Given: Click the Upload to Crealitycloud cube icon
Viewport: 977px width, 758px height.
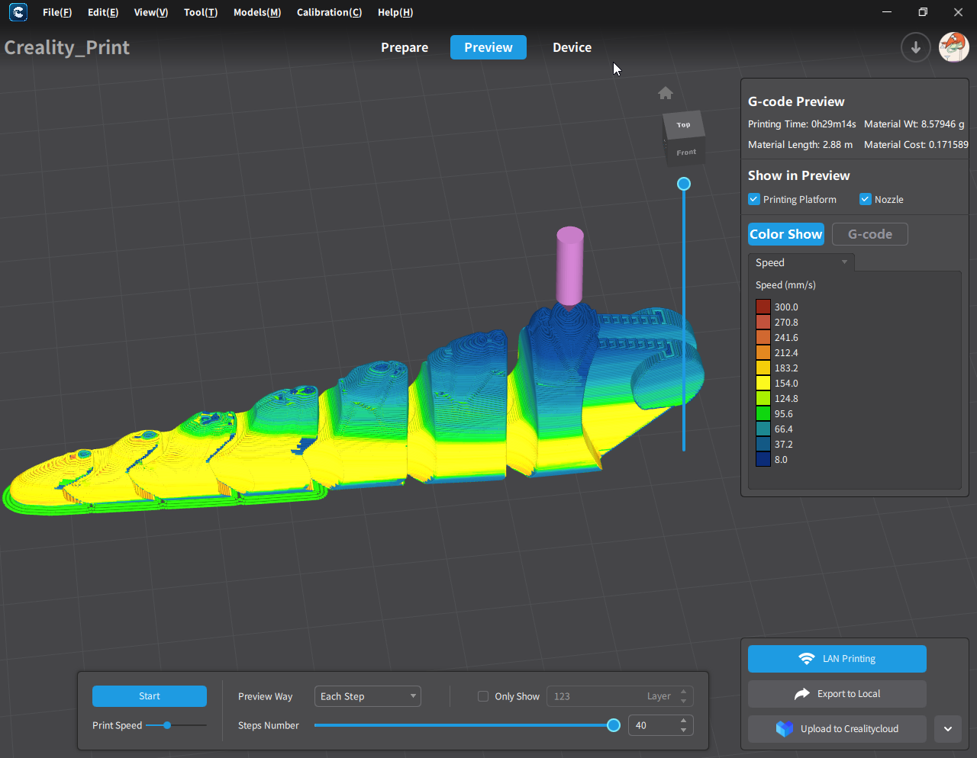Looking at the screenshot, I should point(785,729).
